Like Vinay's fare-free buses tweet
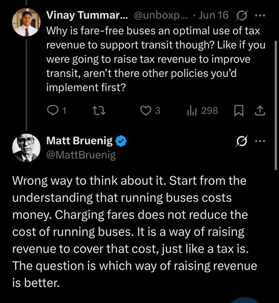 [150, 111]
